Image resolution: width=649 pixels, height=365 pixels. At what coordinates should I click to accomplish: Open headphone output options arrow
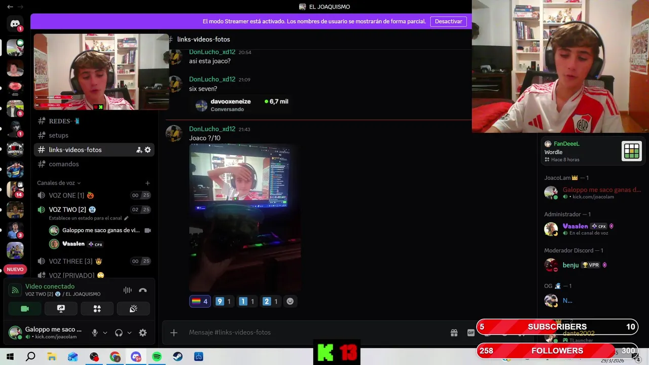click(x=129, y=333)
